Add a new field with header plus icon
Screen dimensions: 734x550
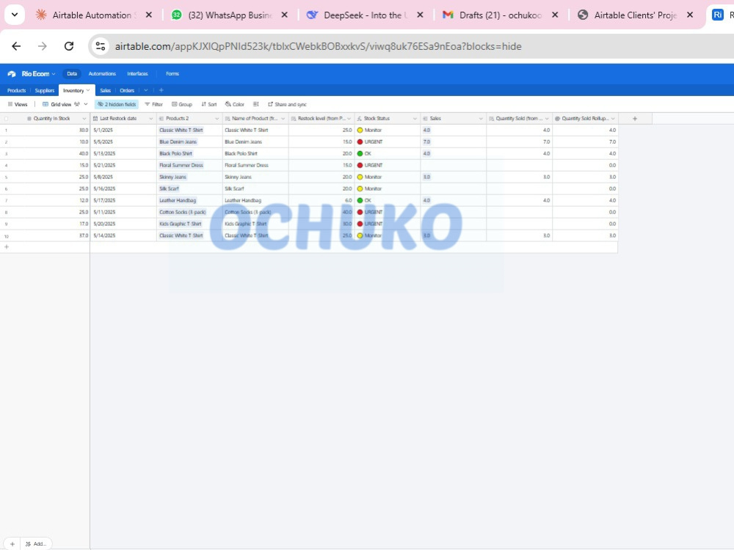pos(635,119)
